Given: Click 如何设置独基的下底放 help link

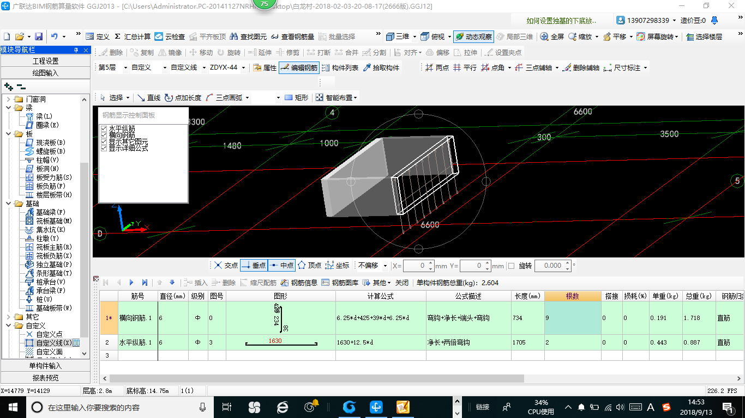Looking at the screenshot, I should (561, 20).
